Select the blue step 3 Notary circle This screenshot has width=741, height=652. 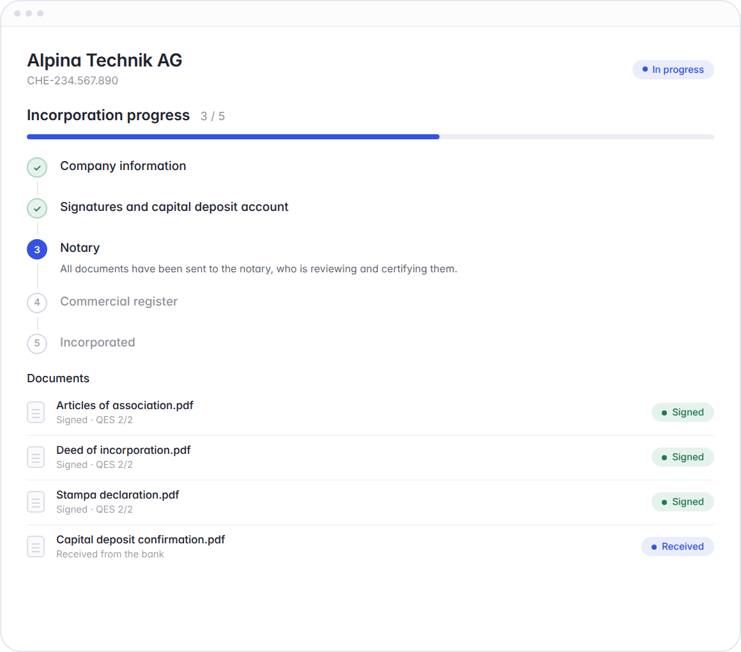(37, 249)
